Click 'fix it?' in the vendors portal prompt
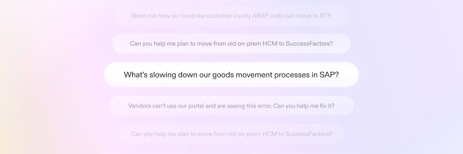 tap(327, 106)
